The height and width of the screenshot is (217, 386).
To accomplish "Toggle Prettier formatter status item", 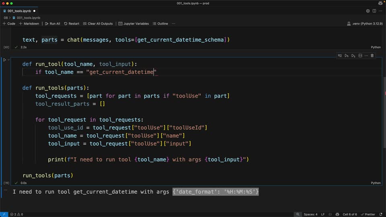I will click(368, 214).
